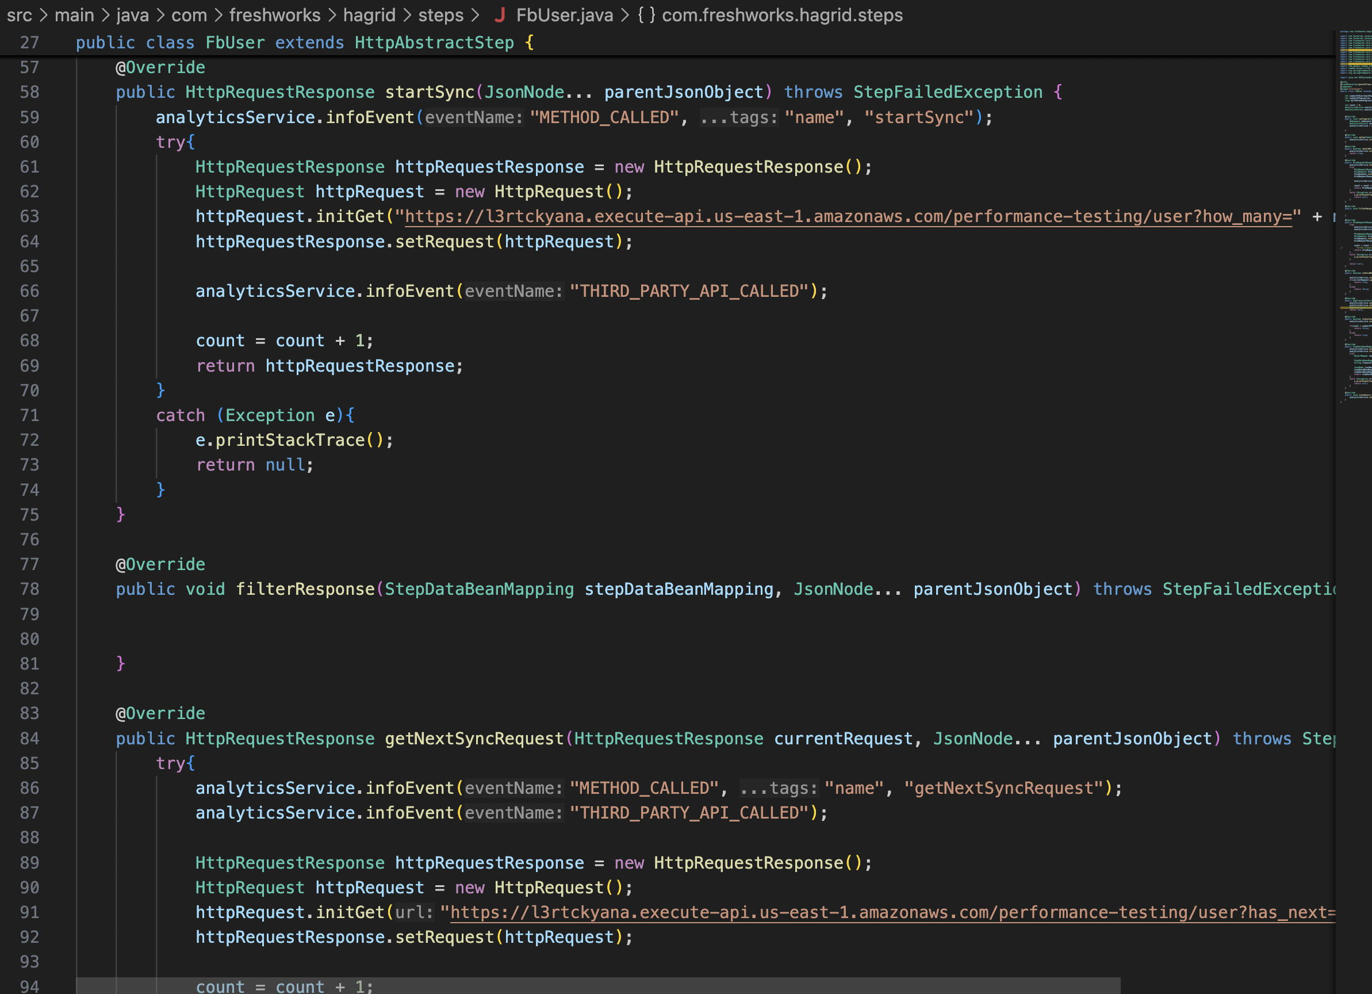Click 'try{' keyword on line 60
This screenshot has width=1372, height=994.
[175, 142]
